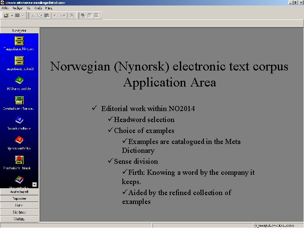Switch to the Verktøy sidebar section
304x228 pixels.
(19, 219)
